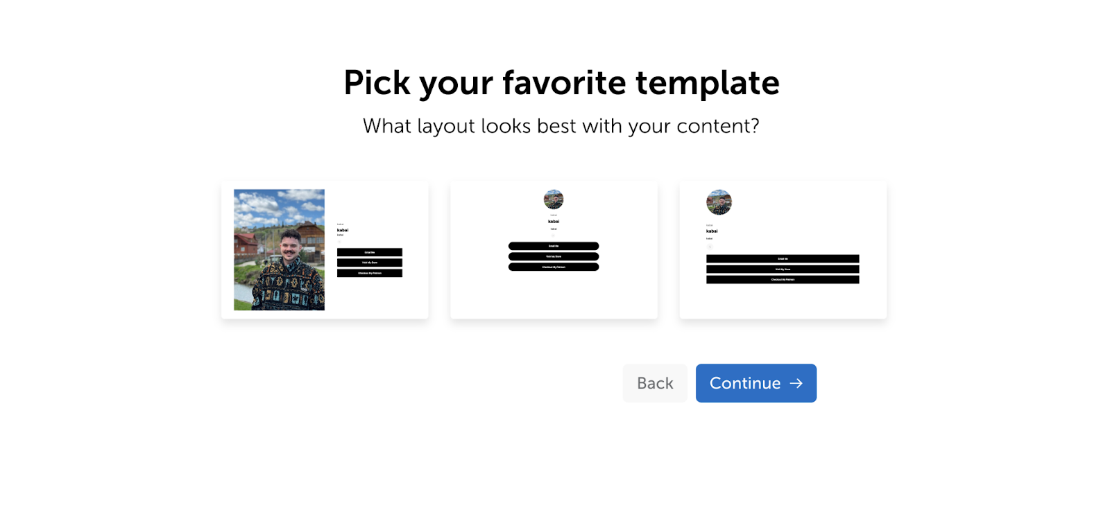Viewport: 1110px width, 532px height.
Task: Click the "Pick your favorite template" heading
Action: point(561,83)
